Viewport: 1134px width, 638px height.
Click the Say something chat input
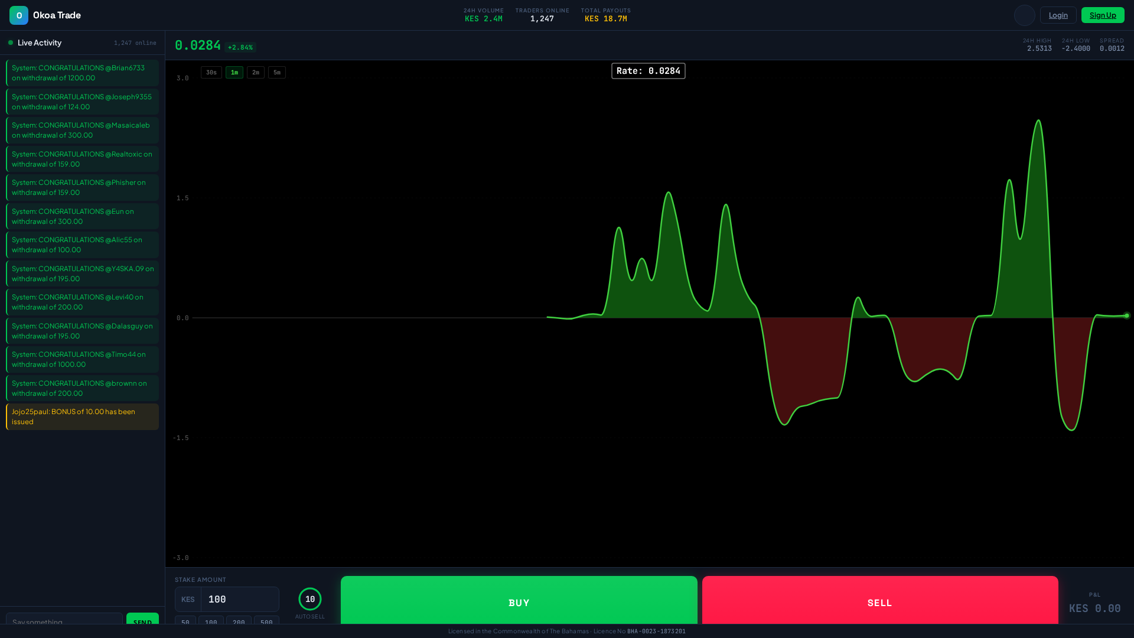click(x=64, y=619)
